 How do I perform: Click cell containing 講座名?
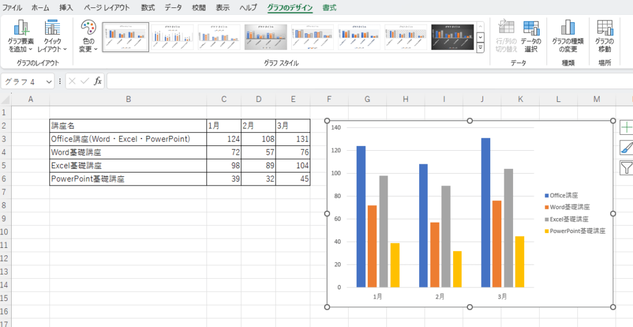[128, 125]
